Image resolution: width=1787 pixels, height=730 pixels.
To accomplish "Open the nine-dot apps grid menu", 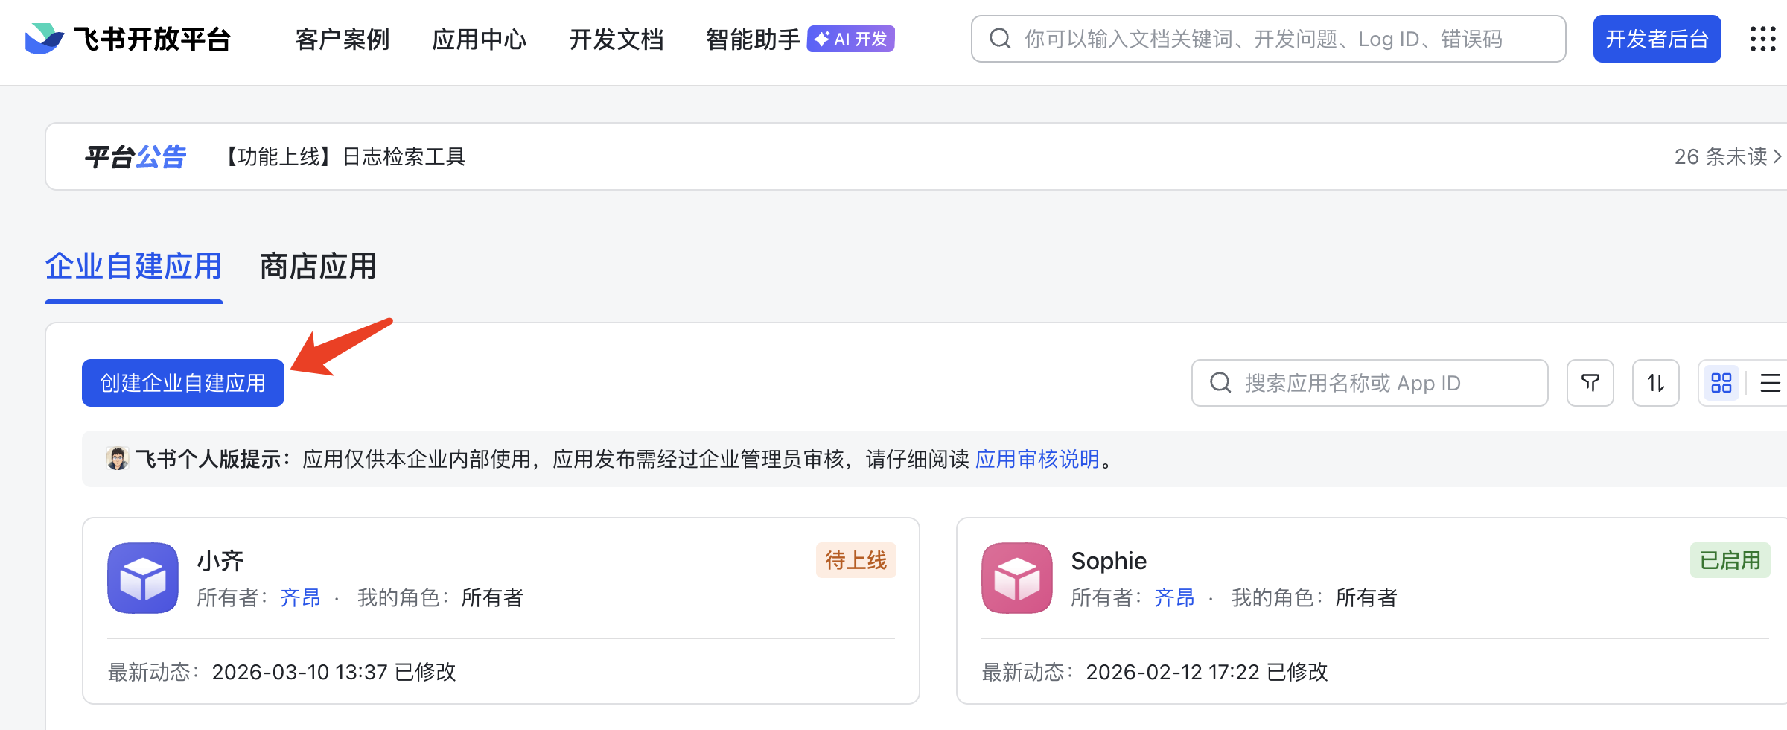I will [x=1762, y=39].
